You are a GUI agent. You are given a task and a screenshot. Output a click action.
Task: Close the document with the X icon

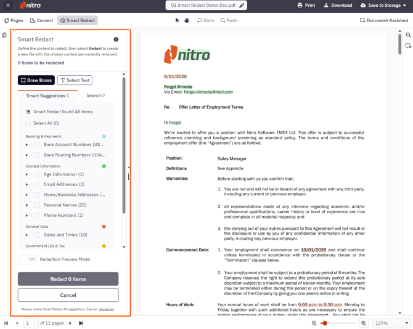8,5
